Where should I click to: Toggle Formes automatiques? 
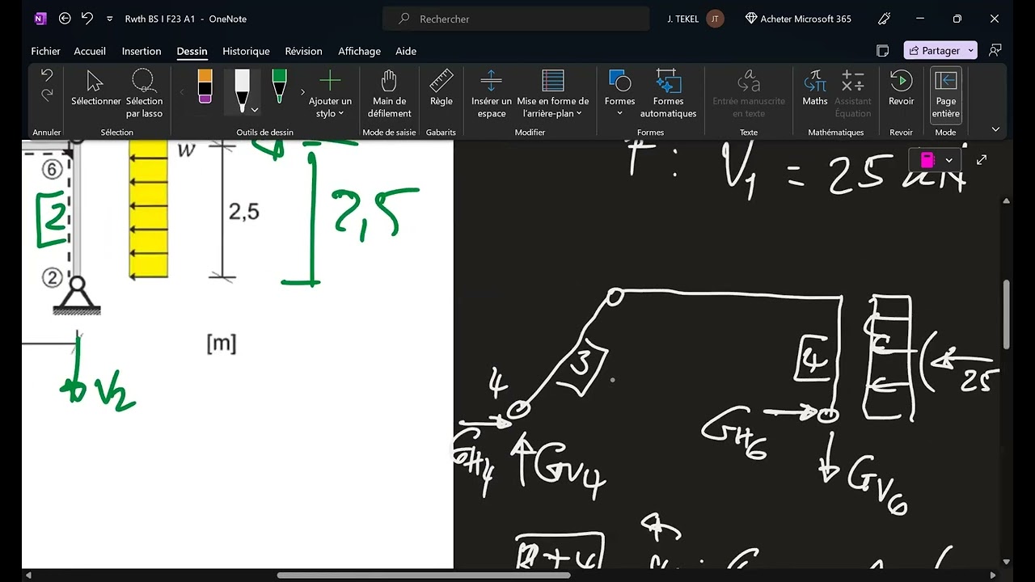click(668, 95)
